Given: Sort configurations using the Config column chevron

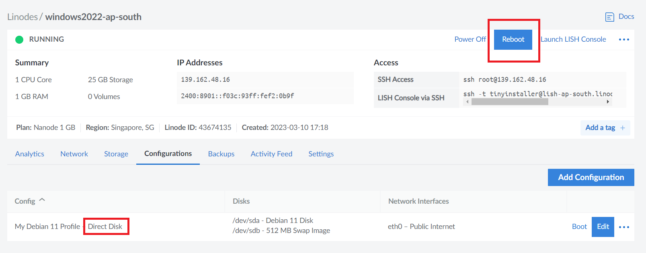Looking at the screenshot, I should [x=42, y=200].
